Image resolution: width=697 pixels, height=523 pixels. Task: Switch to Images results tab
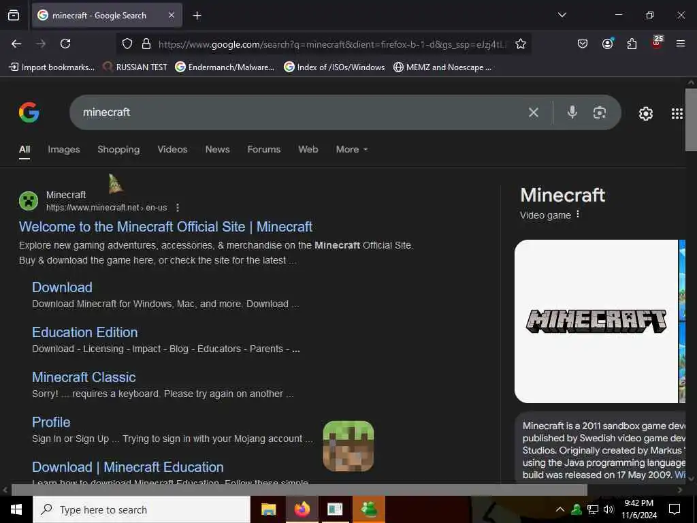(x=64, y=149)
